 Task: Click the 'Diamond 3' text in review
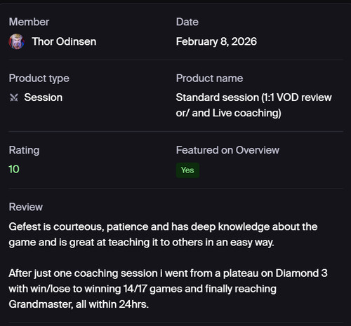pyautogui.click(x=301, y=273)
